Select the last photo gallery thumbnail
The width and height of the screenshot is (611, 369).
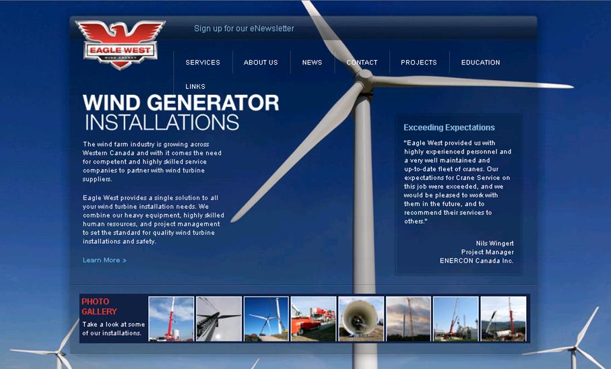click(503, 318)
